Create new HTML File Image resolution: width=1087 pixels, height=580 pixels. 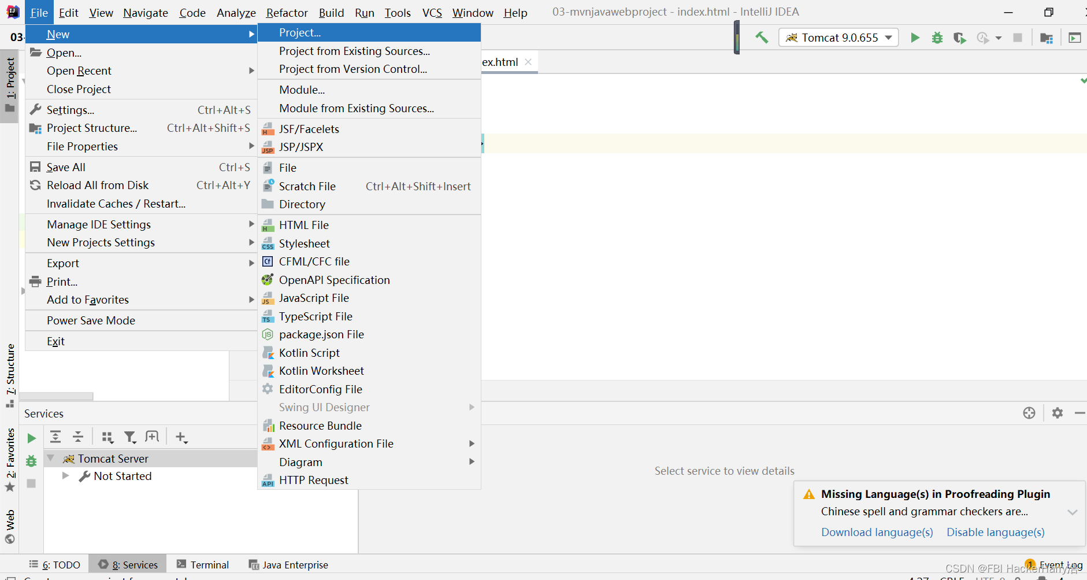[x=369, y=225]
